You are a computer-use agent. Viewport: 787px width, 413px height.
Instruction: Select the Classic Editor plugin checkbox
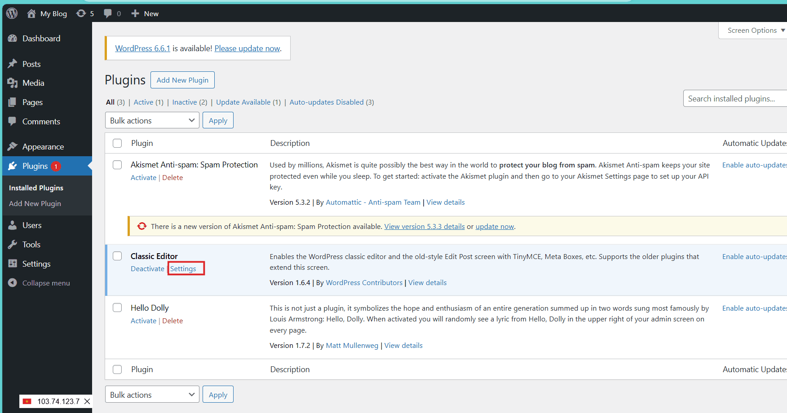click(x=117, y=256)
